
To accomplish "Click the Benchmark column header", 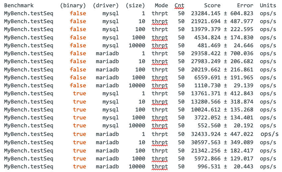I will tap(19, 6).
